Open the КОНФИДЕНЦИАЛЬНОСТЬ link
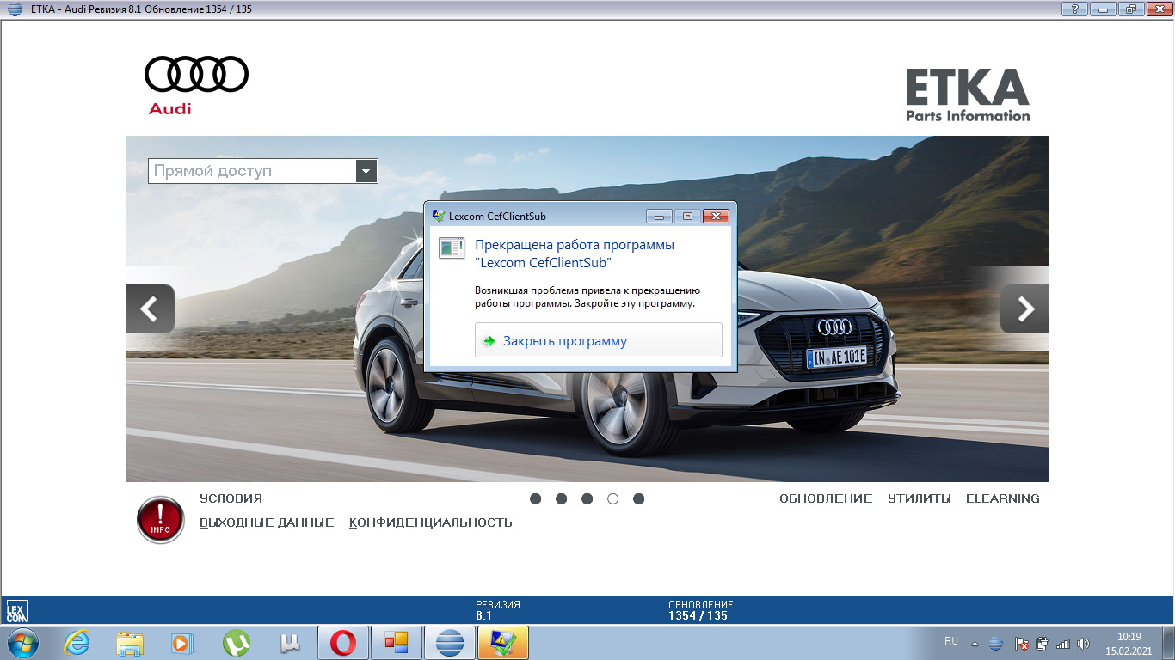The width and height of the screenshot is (1175, 660). click(x=430, y=522)
